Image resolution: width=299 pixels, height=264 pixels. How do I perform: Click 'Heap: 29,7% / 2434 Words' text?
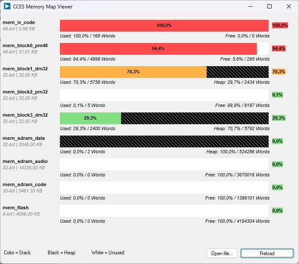242,82
